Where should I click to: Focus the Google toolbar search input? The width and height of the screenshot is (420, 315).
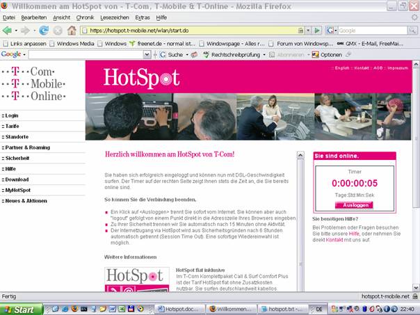(x=86, y=55)
